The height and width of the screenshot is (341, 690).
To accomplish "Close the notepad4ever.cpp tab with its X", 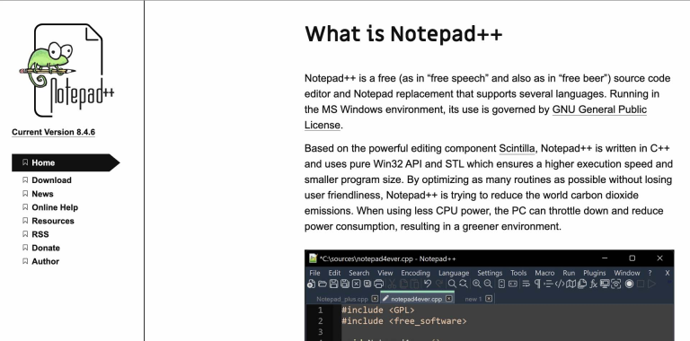I will click(x=448, y=298).
